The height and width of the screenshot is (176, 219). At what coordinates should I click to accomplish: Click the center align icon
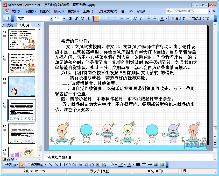pyautogui.click(x=102, y=19)
